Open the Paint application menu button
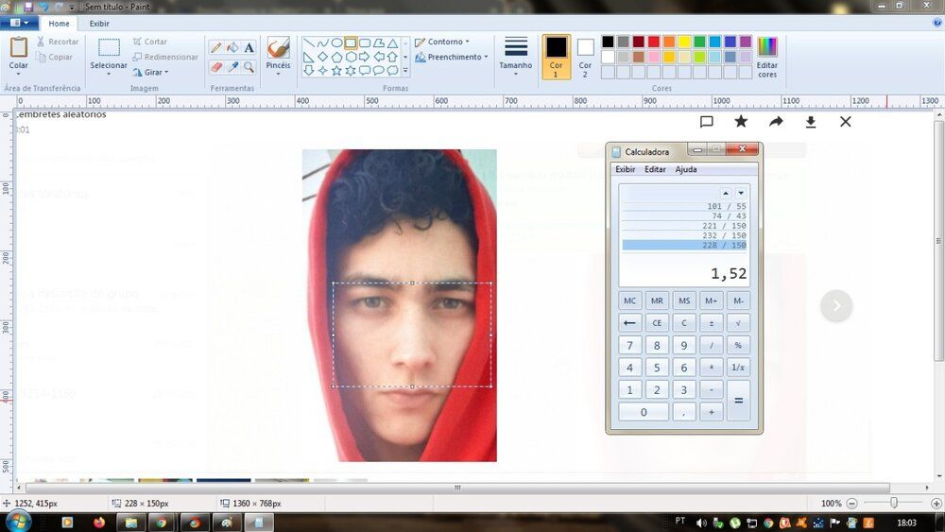The image size is (945, 532). click(19, 23)
